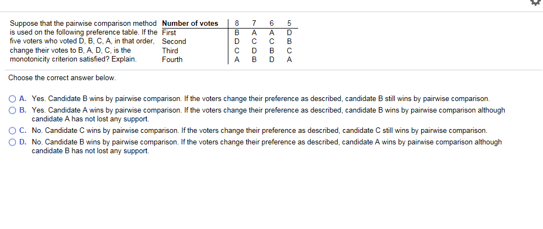543x229 pixels.
Task: Click the "Third" row label
Action: (x=170, y=51)
